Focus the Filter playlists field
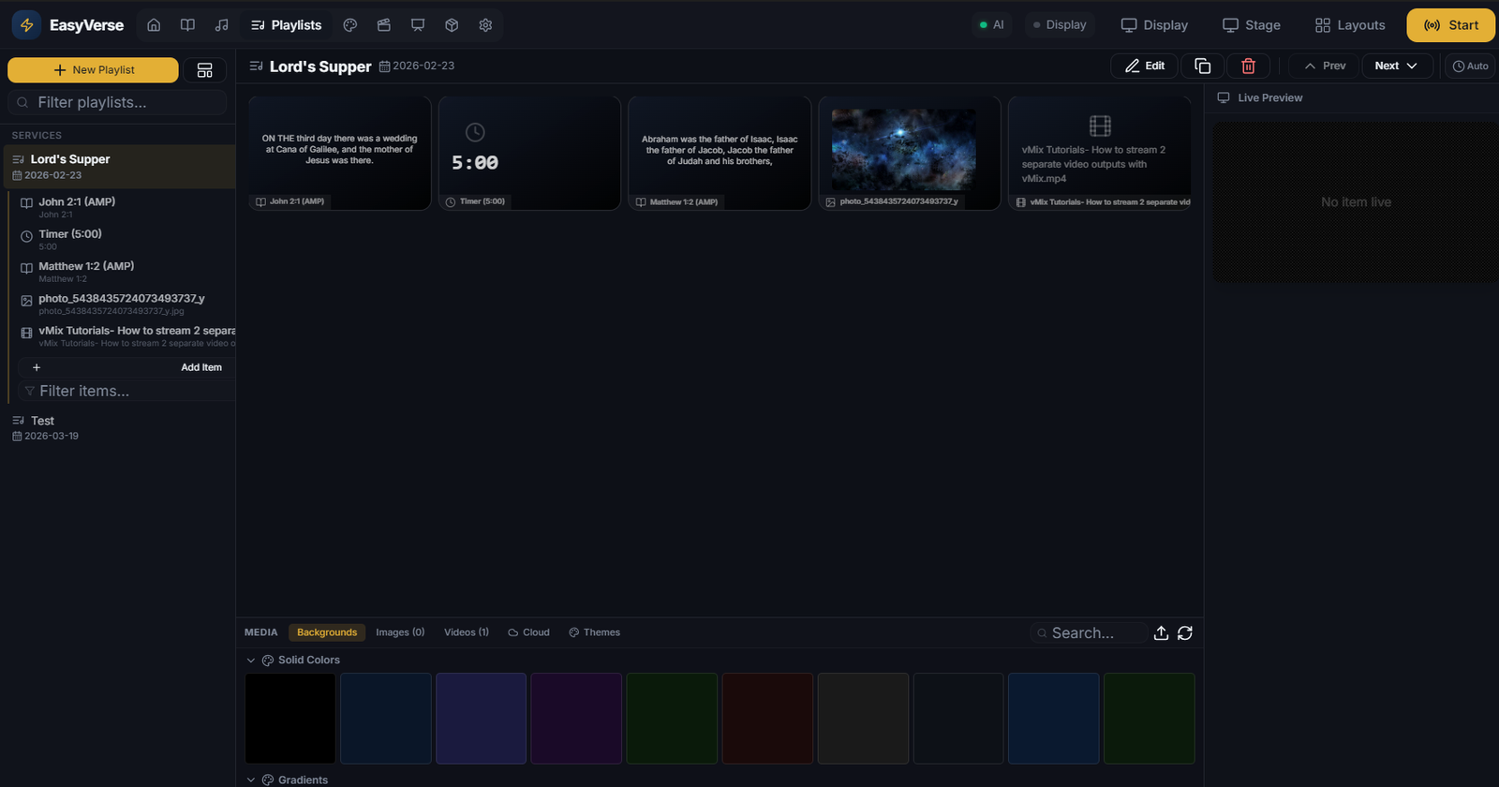 pos(117,102)
